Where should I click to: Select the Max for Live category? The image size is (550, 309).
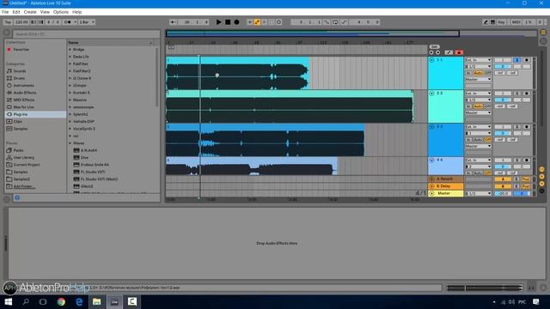point(23,106)
